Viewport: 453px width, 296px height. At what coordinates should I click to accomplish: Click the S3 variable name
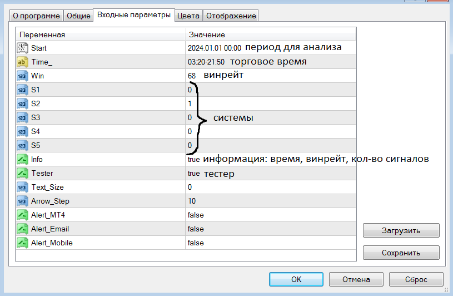tap(36, 117)
